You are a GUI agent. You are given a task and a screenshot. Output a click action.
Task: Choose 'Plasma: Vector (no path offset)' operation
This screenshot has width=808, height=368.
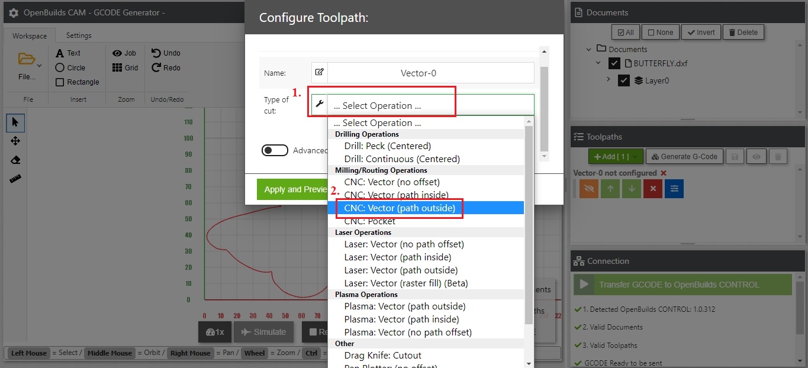(x=426, y=332)
